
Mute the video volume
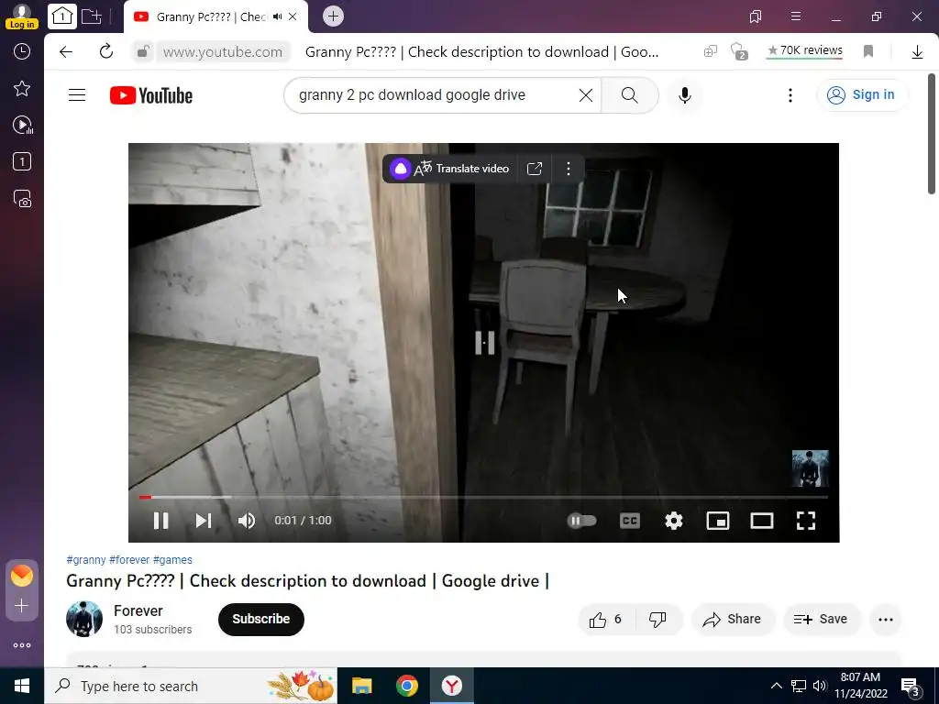pos(247,521)
